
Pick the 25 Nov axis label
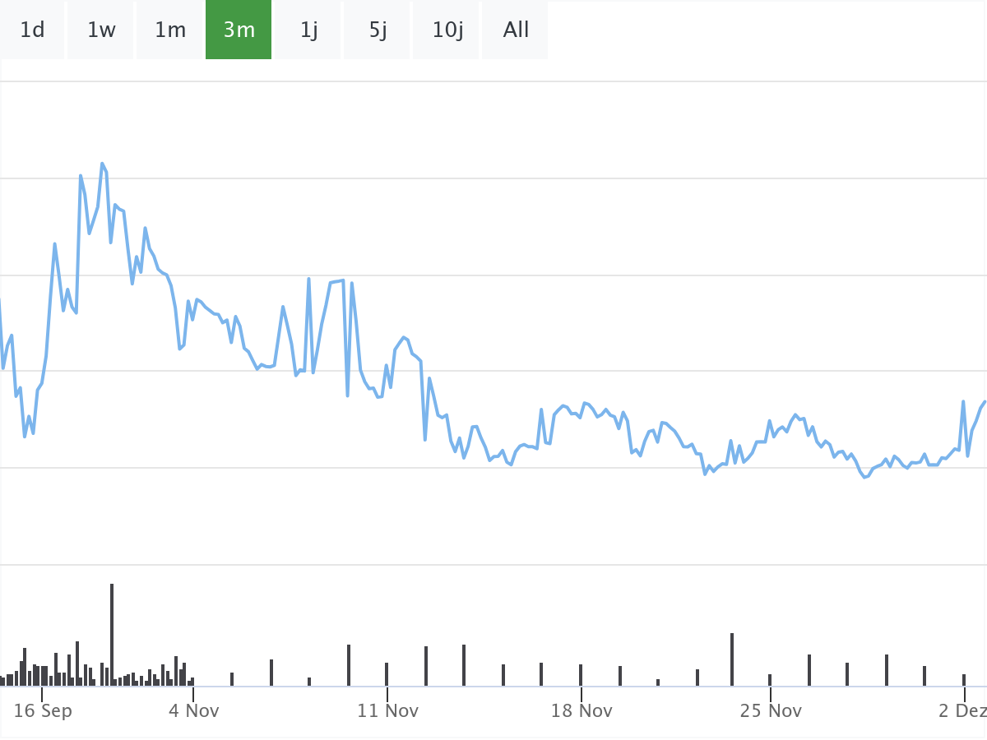771,710
